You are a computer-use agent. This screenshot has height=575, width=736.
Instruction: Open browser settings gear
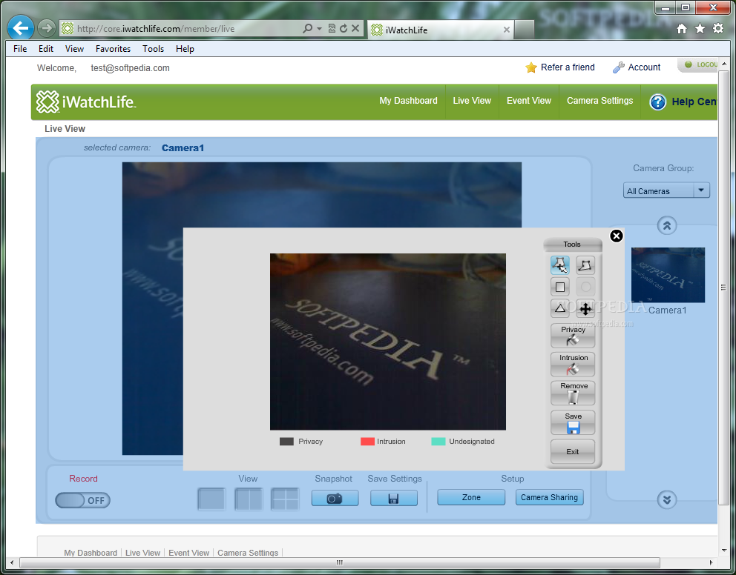718,29
